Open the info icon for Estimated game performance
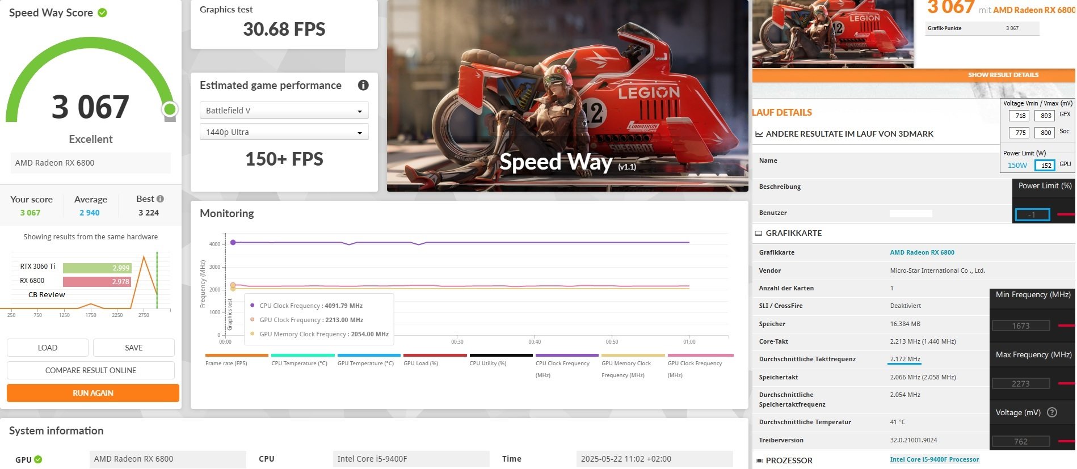This screenshot has height=469, width=1077. point(363,85)
